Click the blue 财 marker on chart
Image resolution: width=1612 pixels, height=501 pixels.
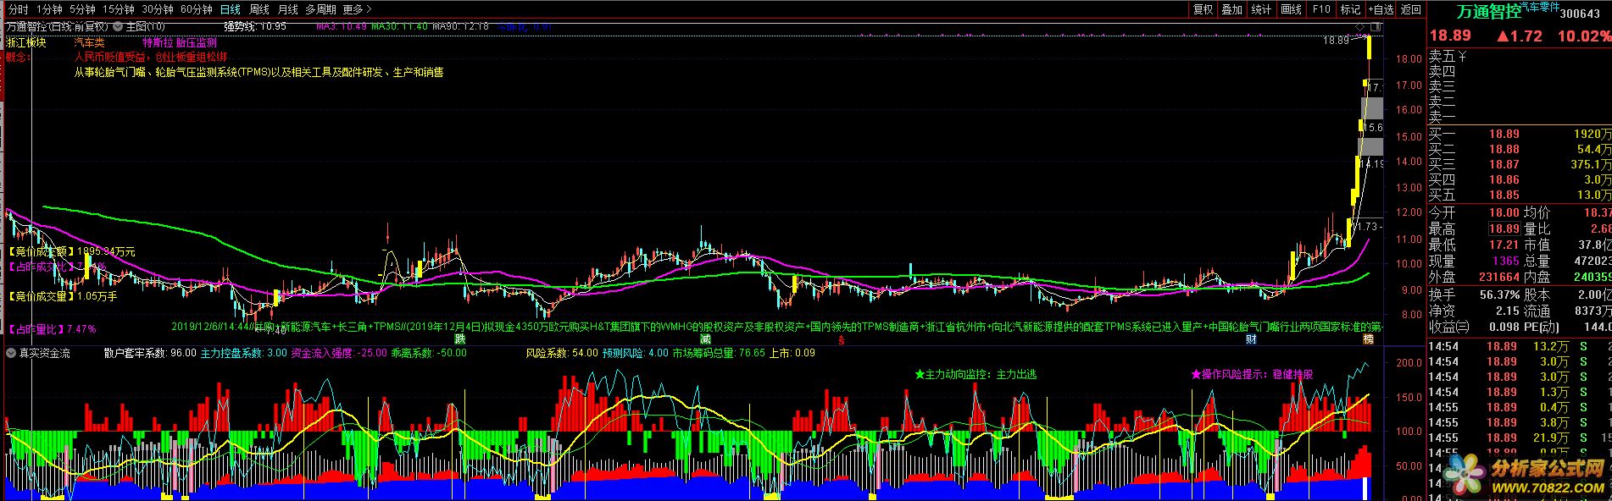pyautogui.click(x=1251, y=339)
